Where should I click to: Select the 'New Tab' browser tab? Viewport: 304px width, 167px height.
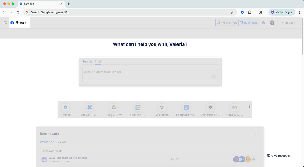click(x=41, y=4)
